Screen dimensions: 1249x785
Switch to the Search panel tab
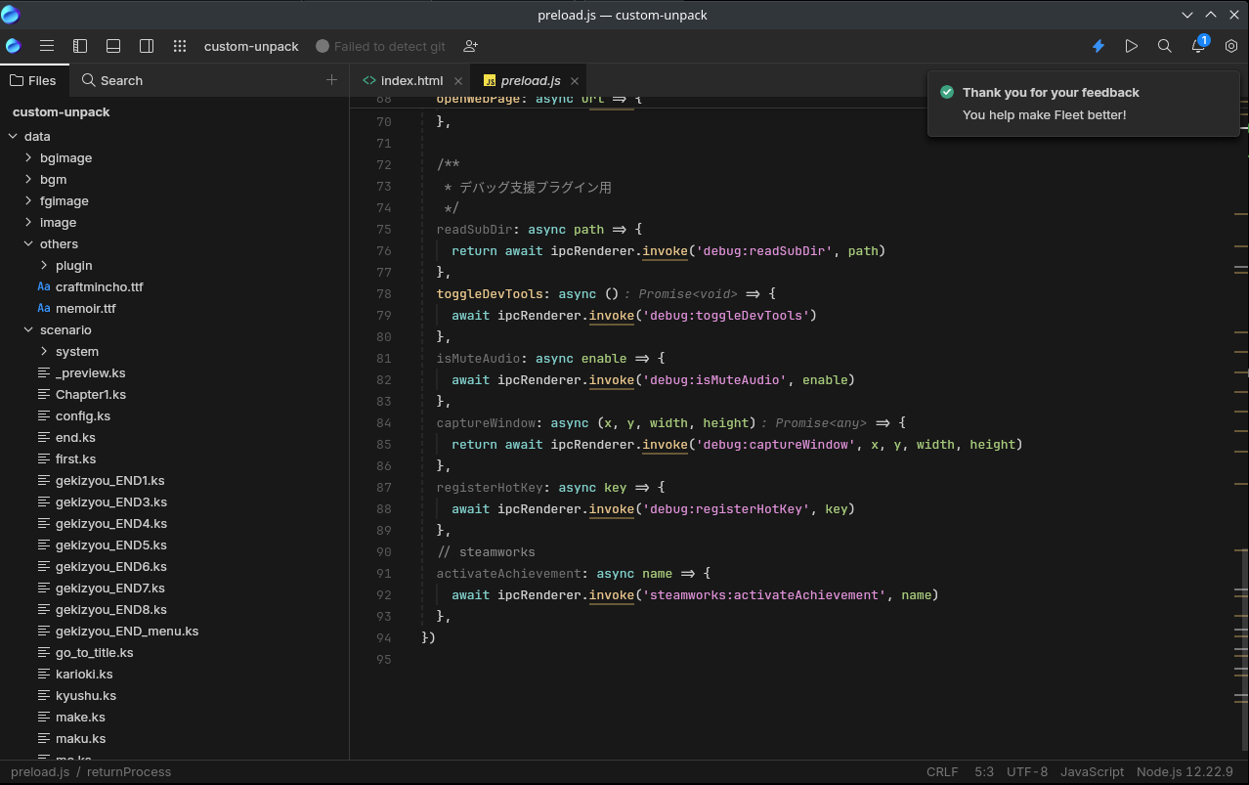click(x=112, y=80)
